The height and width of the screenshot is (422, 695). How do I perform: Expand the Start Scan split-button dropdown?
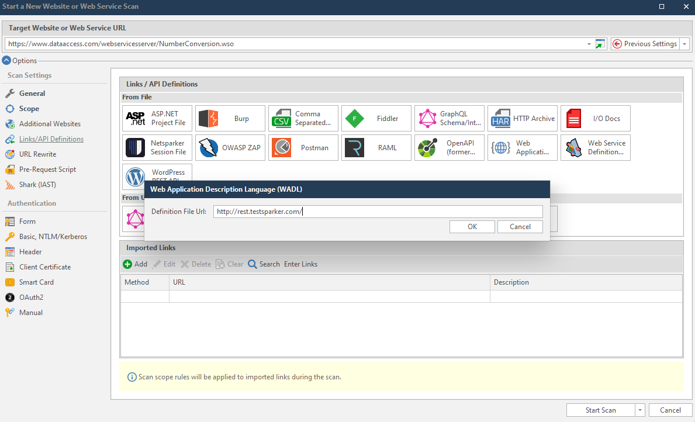[640, 410]
